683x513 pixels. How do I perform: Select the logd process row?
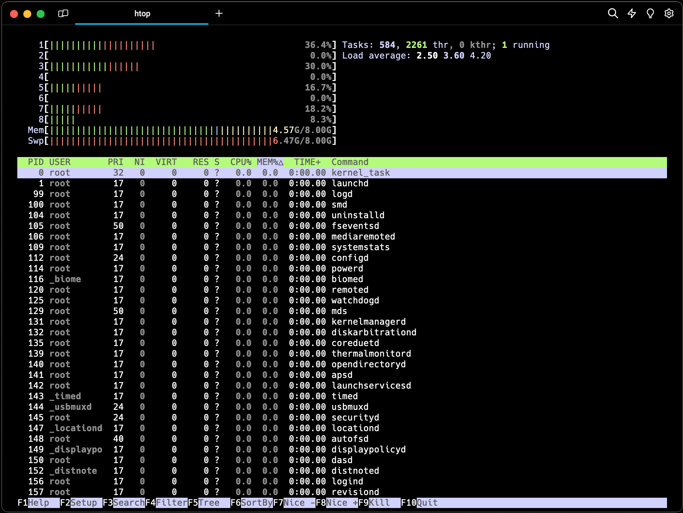click(x=342, y=194)
